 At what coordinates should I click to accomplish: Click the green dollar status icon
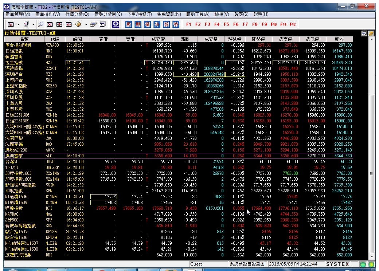(x=371, y=264)
